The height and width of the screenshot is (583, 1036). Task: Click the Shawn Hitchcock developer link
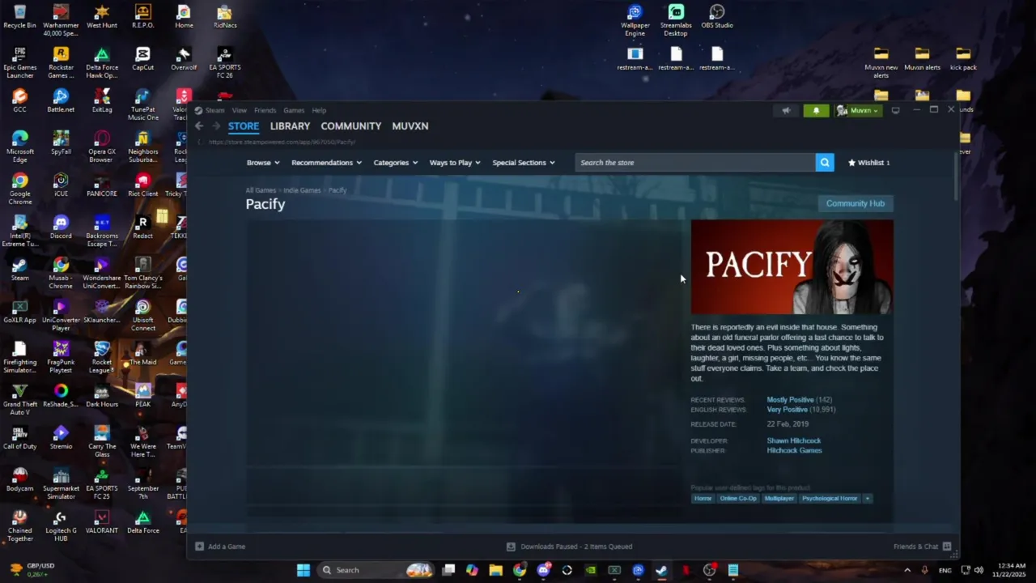pyautogui.click(x=794, y=440)
